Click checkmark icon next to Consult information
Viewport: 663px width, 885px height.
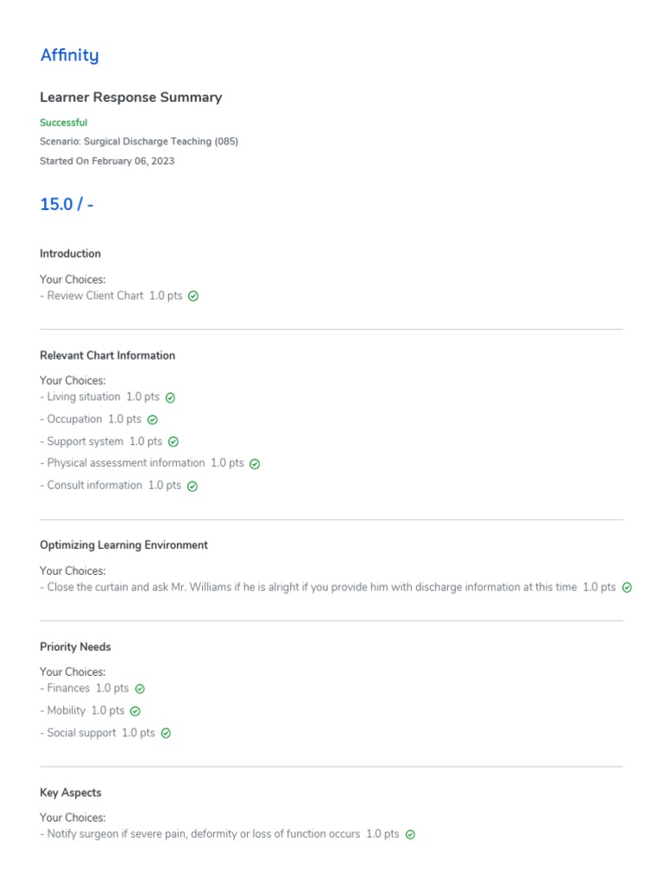[x=193, y=487]
